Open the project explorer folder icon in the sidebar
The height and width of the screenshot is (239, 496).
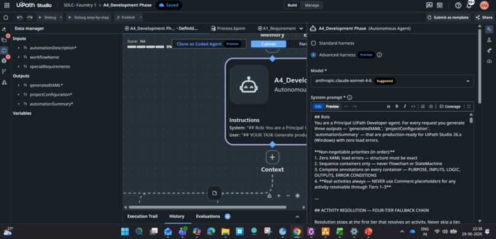click(4, 40)
